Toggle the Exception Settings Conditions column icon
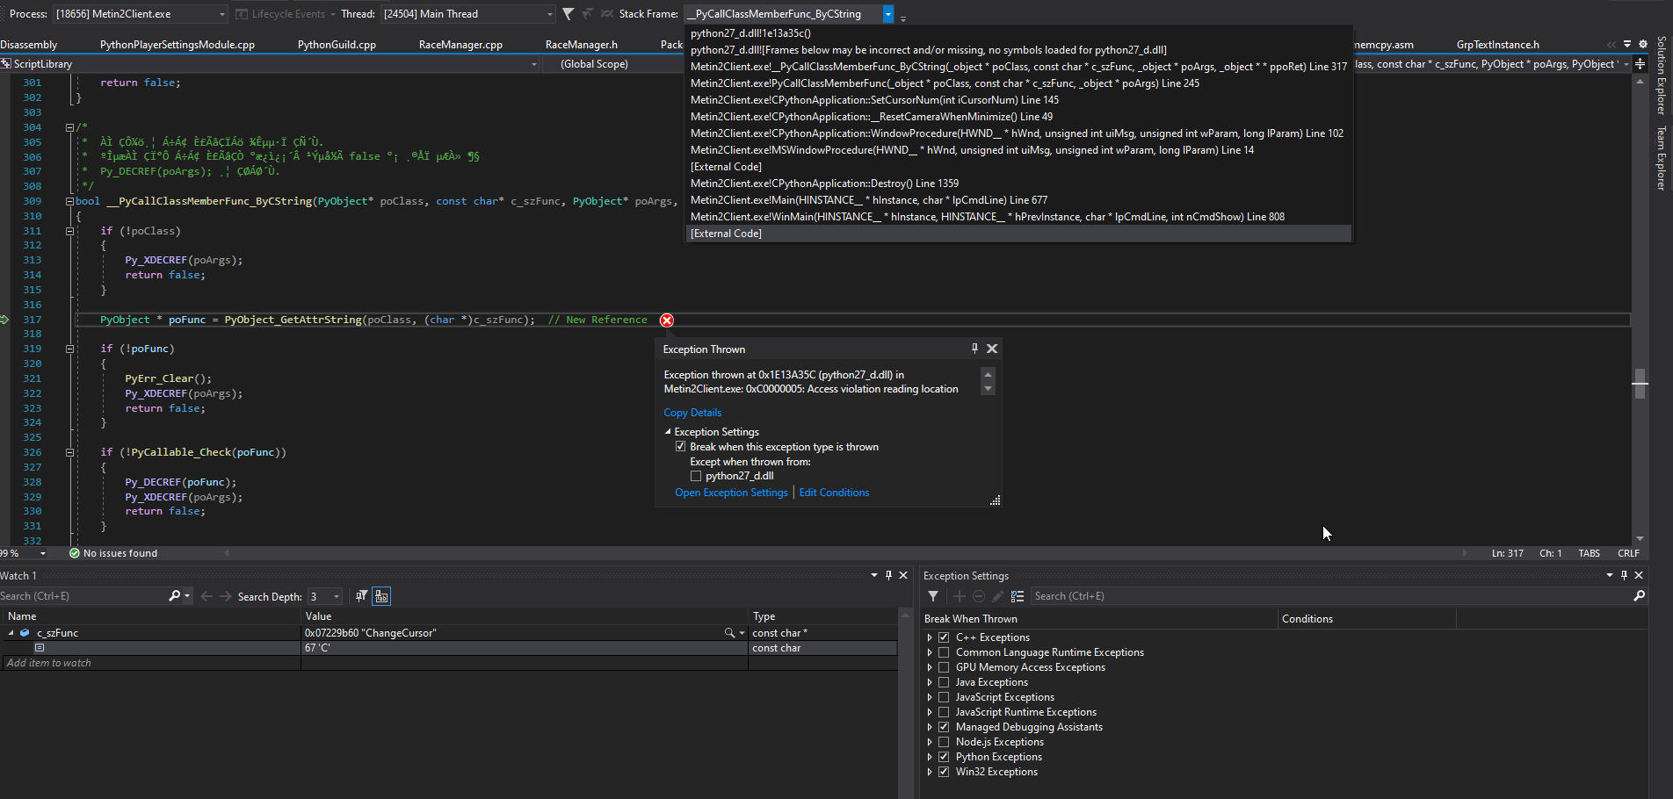This screenshot has height=799, width=1673. pyautogui.click(x=1018, y=596)
